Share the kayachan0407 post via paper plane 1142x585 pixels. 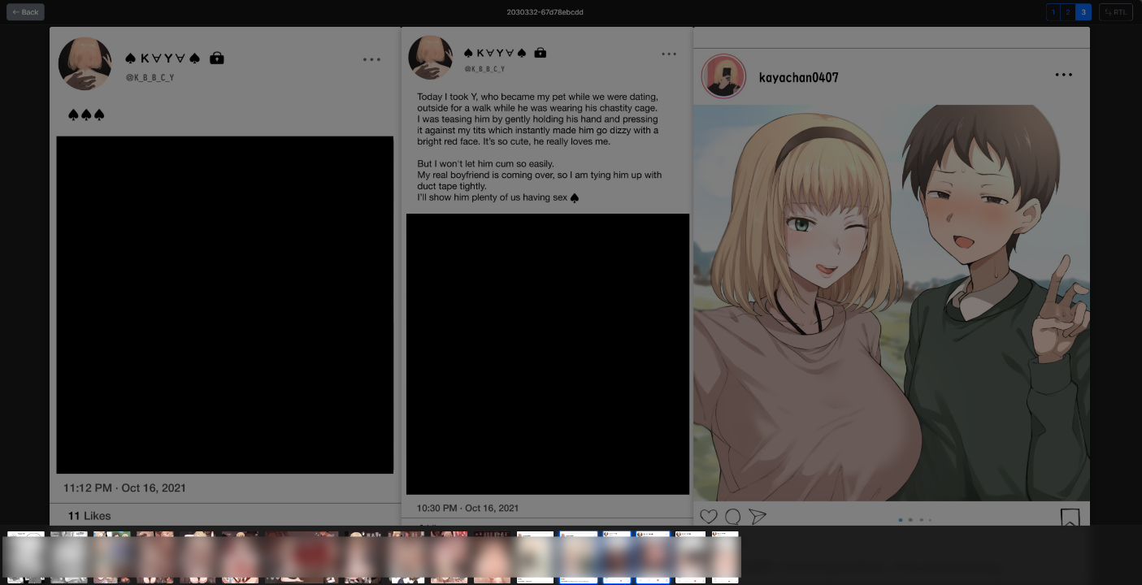pos(757,517)
